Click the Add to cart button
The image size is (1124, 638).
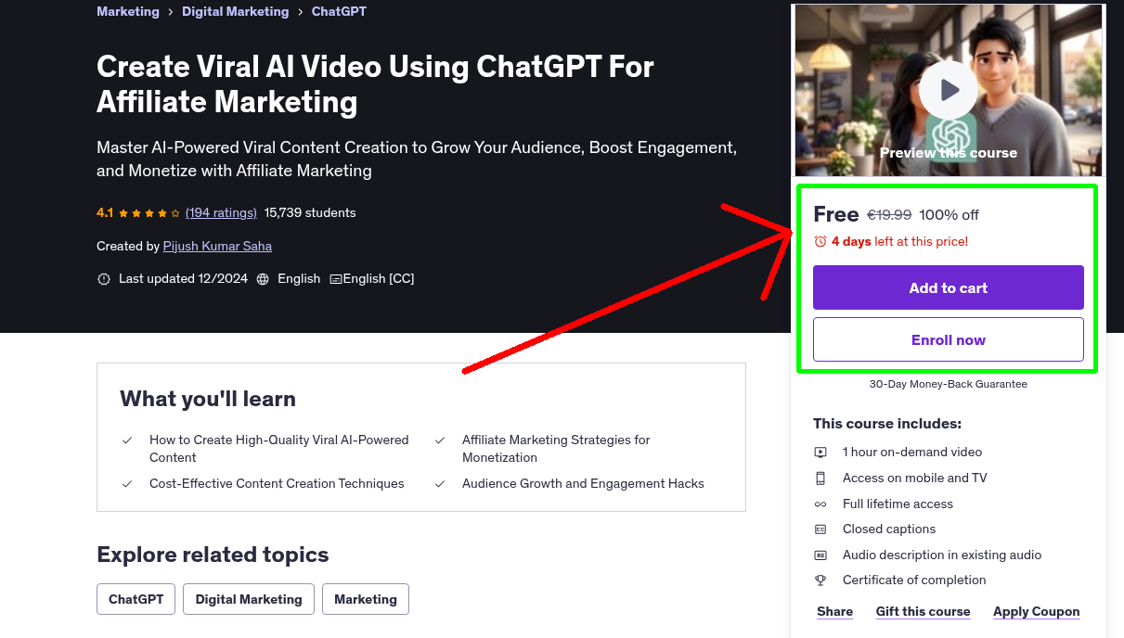tap(949, 287)
